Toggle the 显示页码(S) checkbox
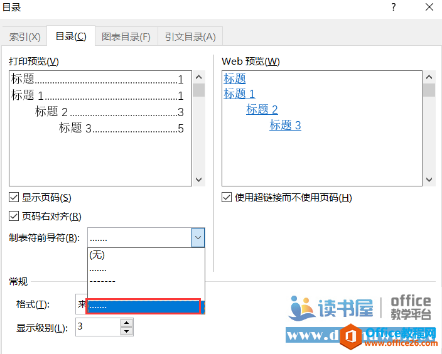 (14, 197)
